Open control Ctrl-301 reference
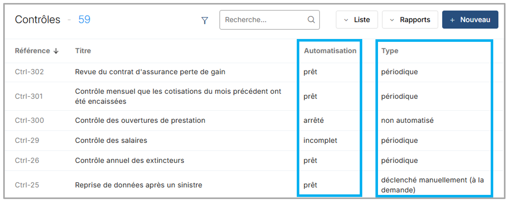This screenshot has height=203, width=510. [x=29, y=96]
